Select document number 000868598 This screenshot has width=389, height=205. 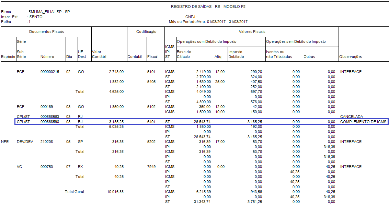(50, 122)
